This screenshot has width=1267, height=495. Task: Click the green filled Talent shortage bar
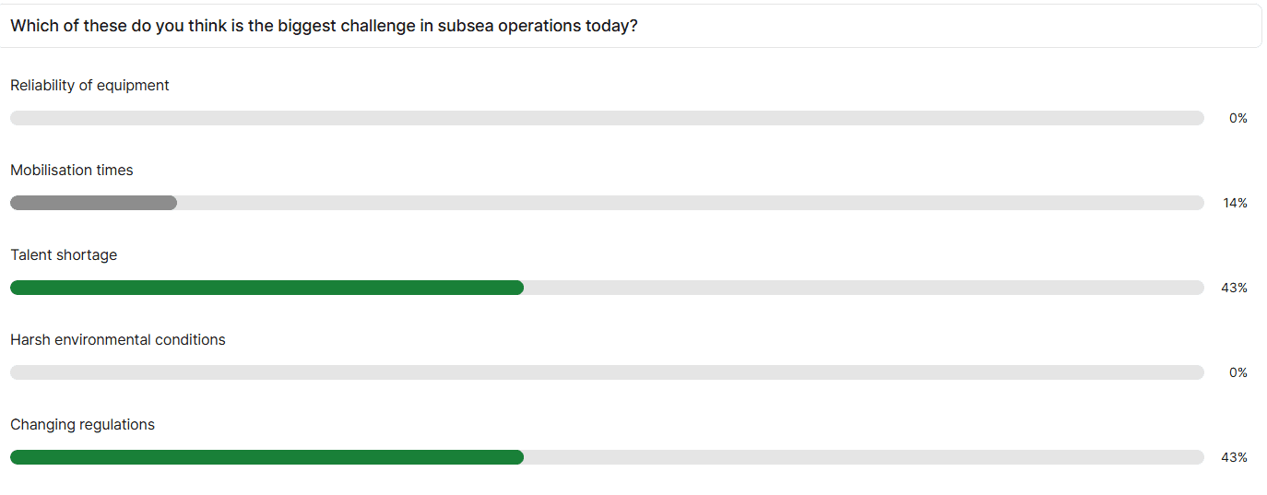coord(266,288)
